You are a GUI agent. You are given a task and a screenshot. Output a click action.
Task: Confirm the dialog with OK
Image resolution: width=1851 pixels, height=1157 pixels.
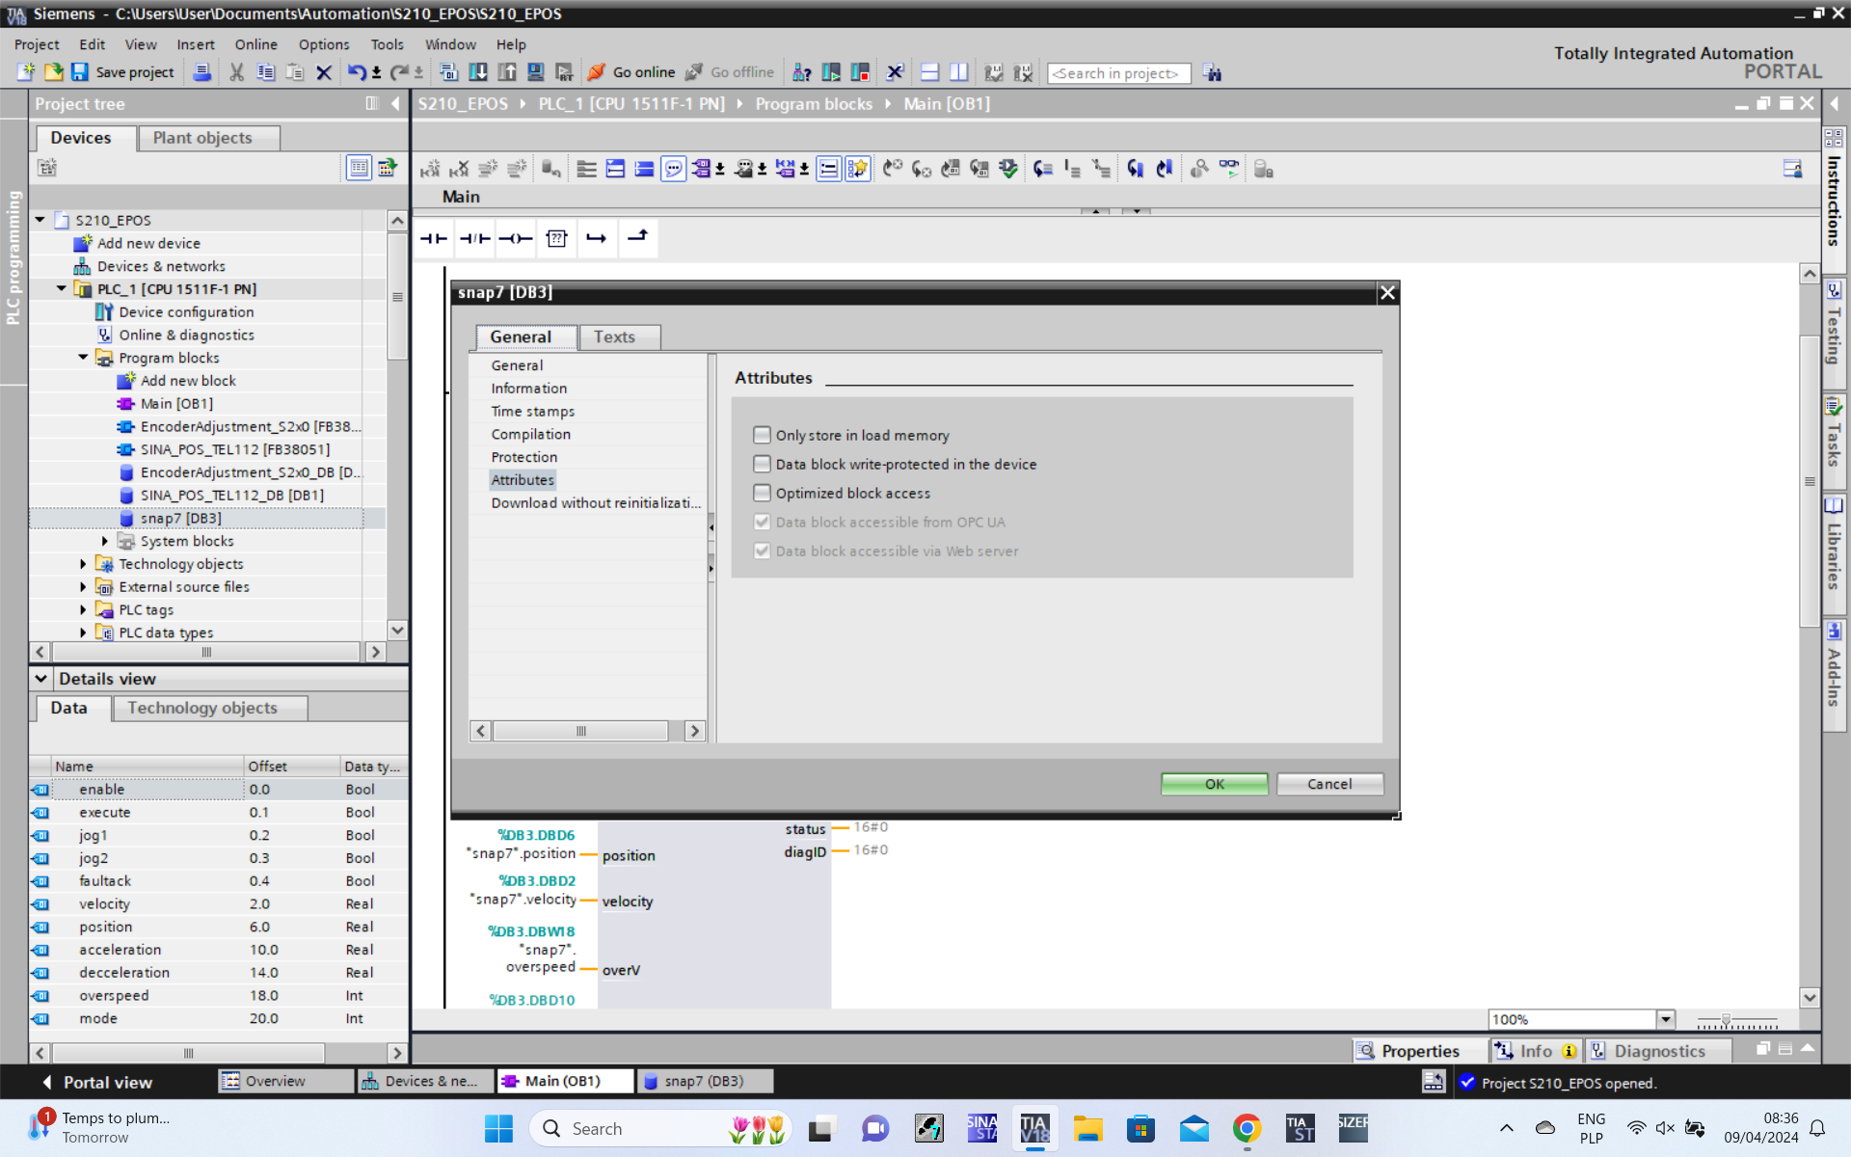click(1214, 784)
